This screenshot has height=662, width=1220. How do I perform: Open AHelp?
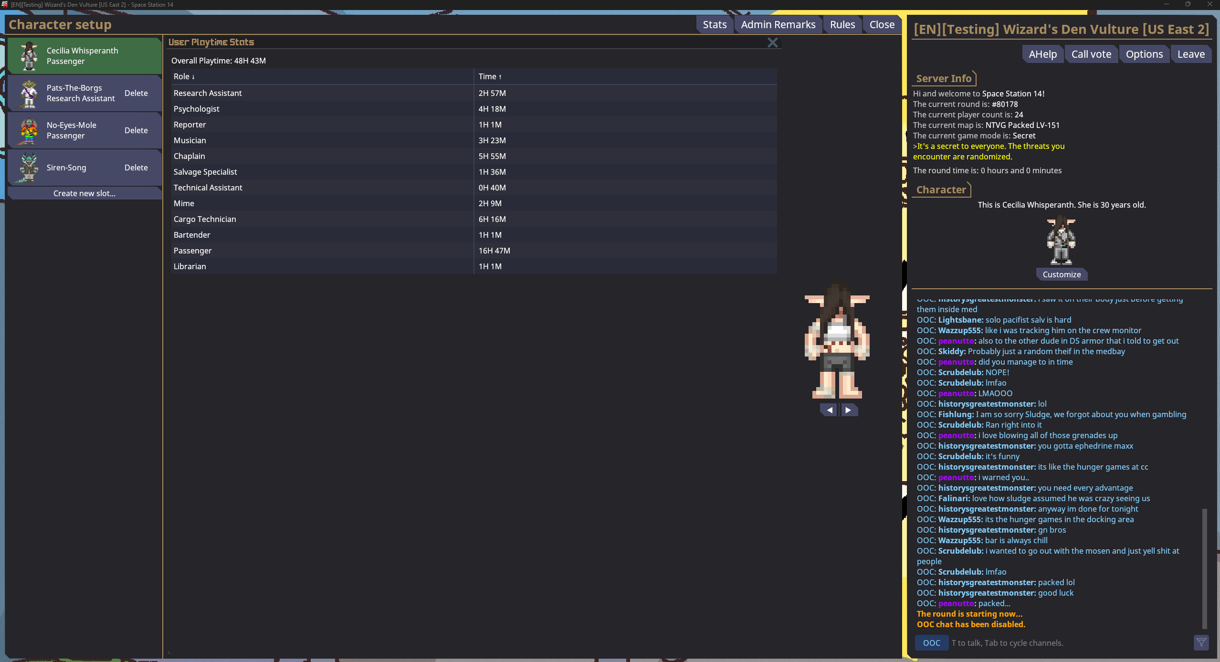[x=1042, y=54]
